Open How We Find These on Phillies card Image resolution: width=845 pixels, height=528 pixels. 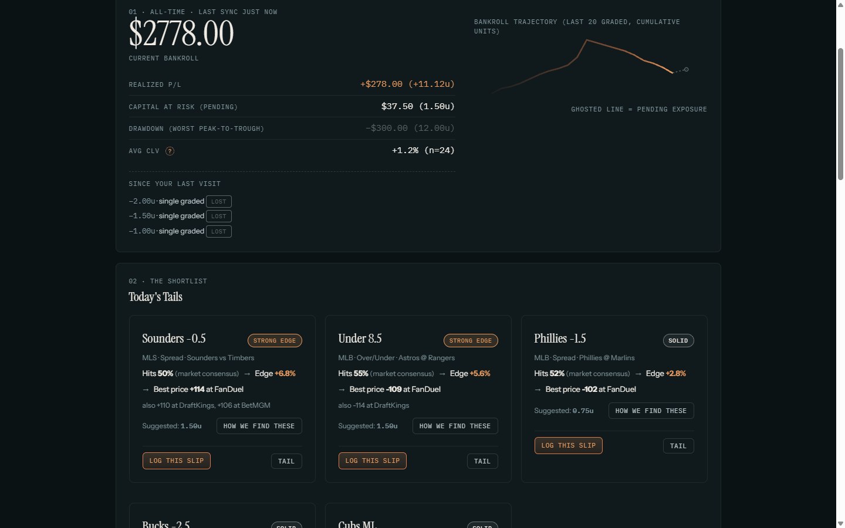651,411
